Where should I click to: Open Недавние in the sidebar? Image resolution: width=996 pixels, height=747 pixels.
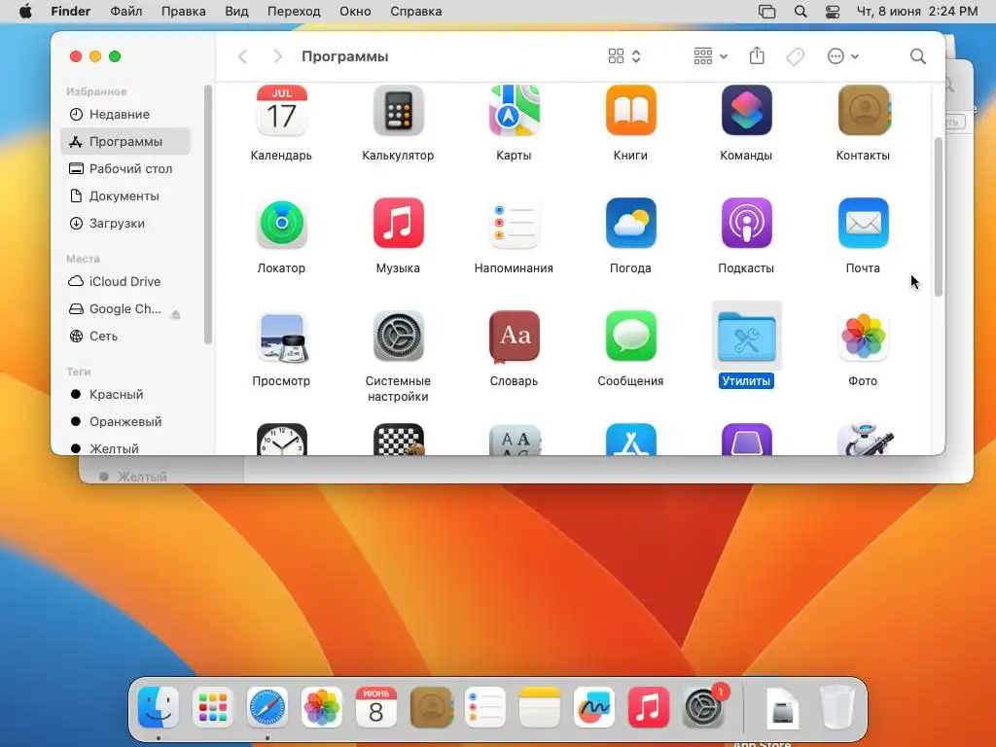pyautogui.click(x=125, y=115)
